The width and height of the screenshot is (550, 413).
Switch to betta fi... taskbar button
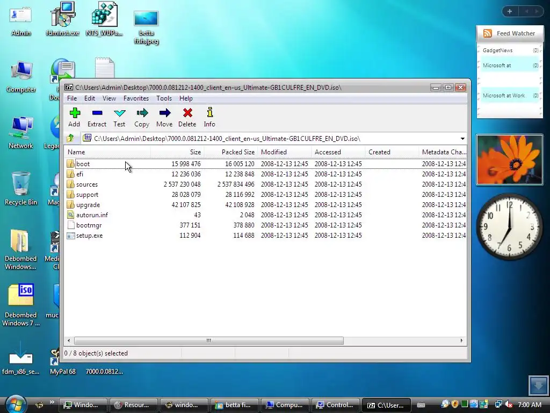click(x=234, y=405)
